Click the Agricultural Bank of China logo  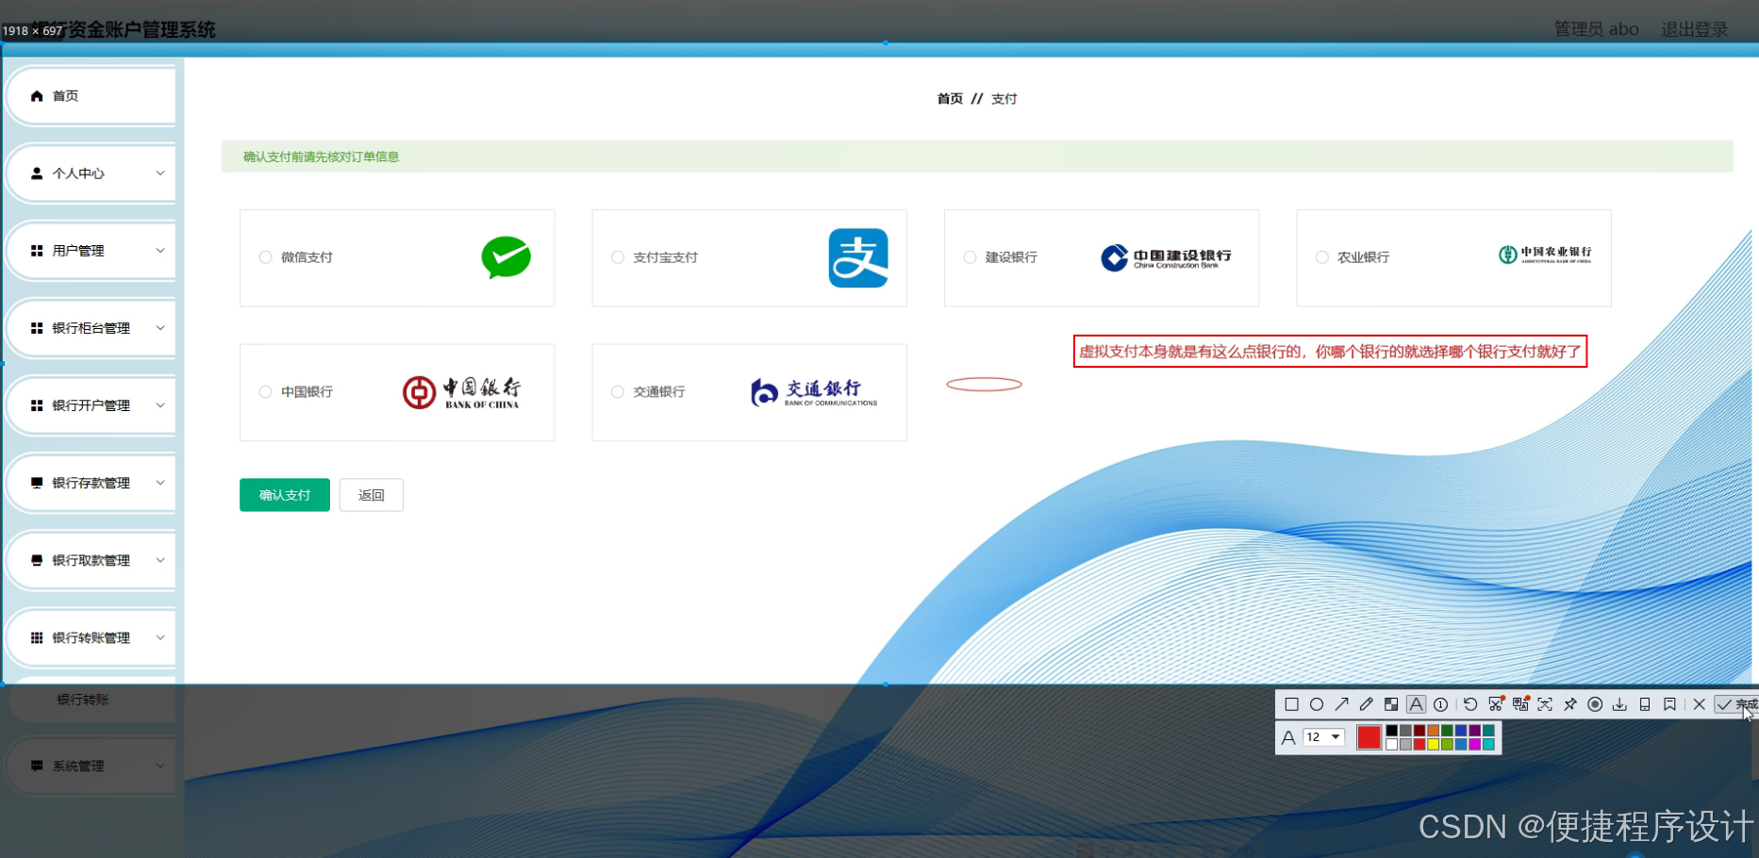coord(1545,255)
